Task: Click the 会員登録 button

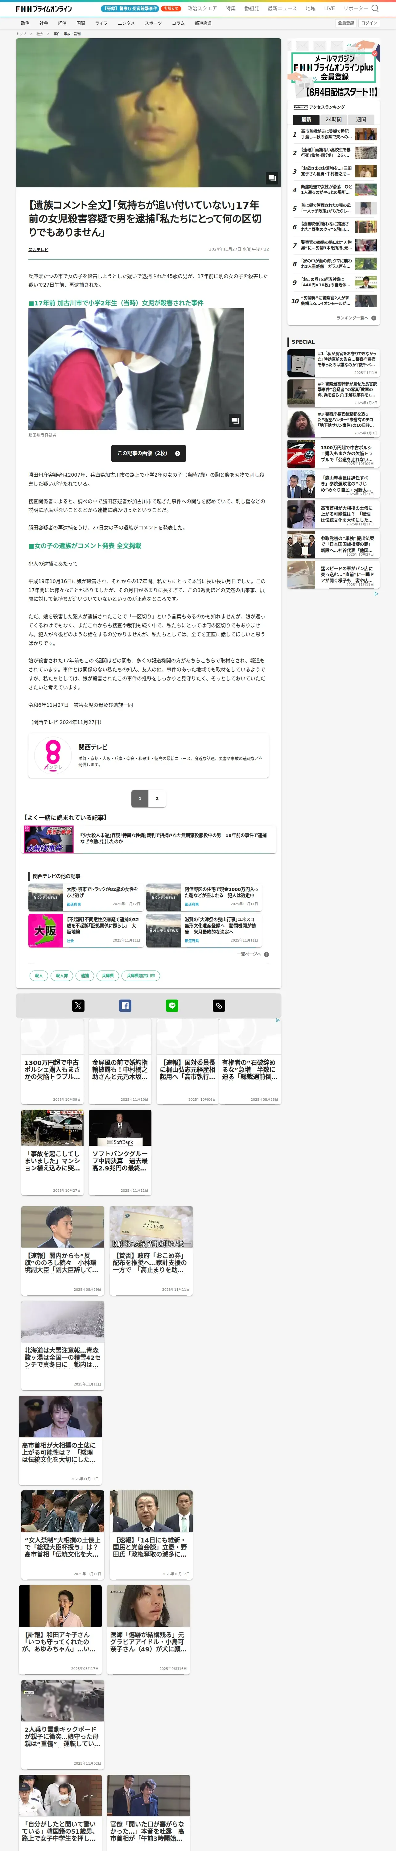Action: [346, 23]
